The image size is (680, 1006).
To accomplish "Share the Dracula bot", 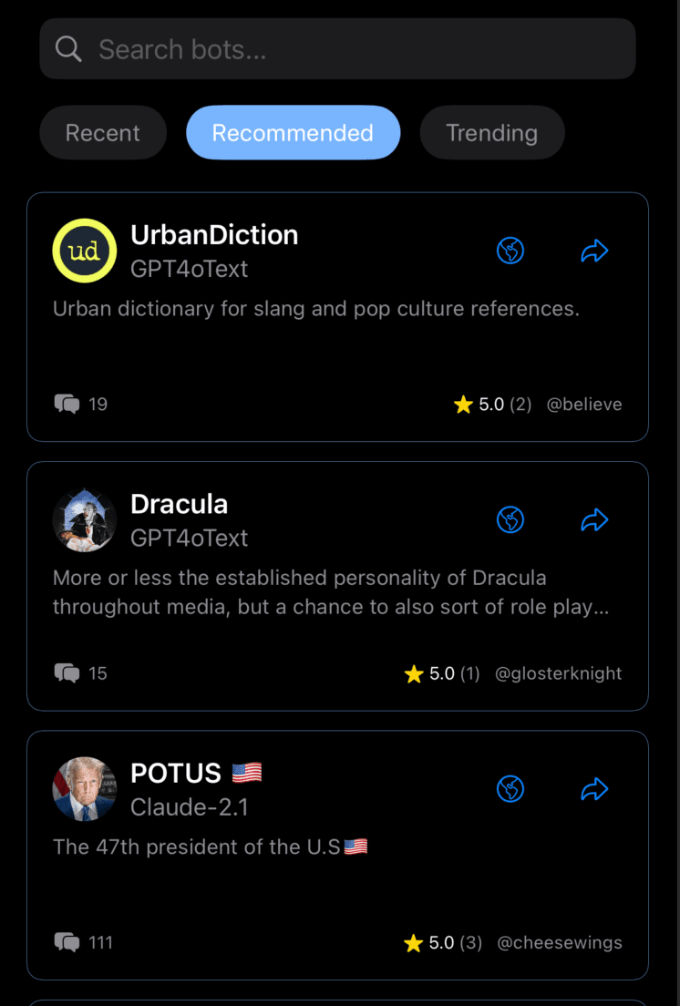I will point(594,520).
